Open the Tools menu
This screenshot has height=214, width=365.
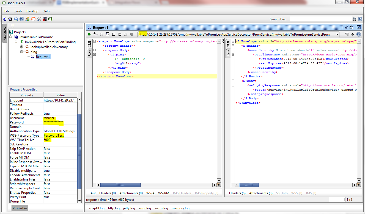click(18, 11)
